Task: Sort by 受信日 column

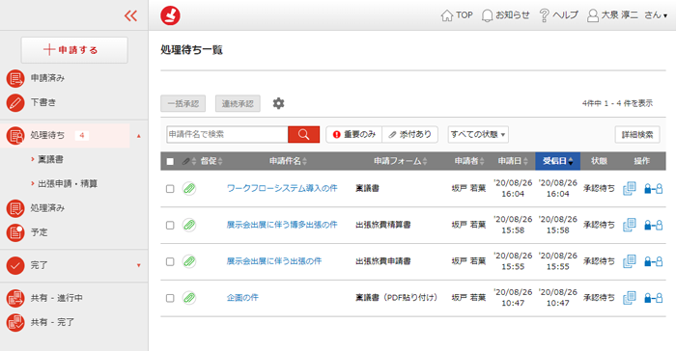Action: coord(557,161)
